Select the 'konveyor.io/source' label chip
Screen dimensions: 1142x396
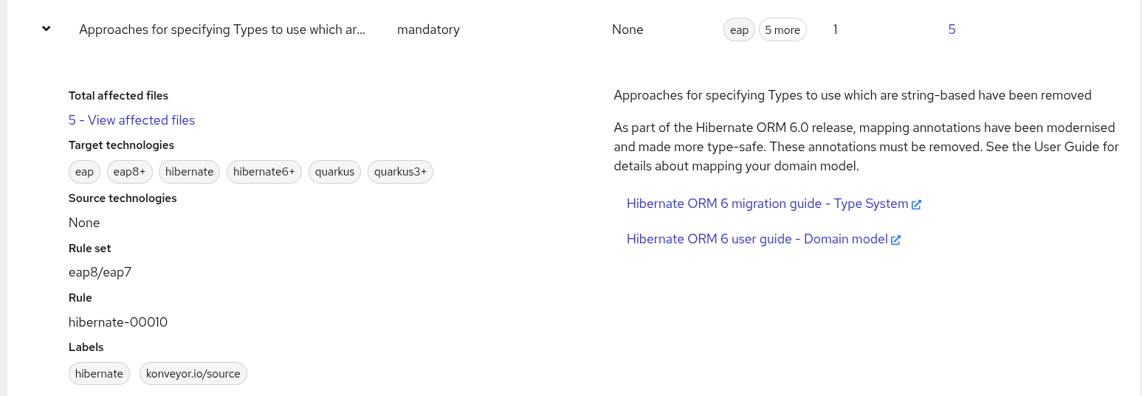click(x=193, y=374)
